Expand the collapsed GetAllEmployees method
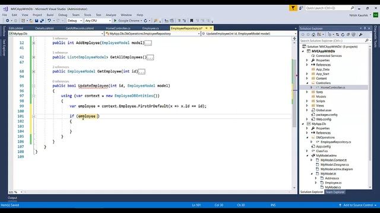The image size is (380, 213). pyautogui.click(x=34, y=57)
